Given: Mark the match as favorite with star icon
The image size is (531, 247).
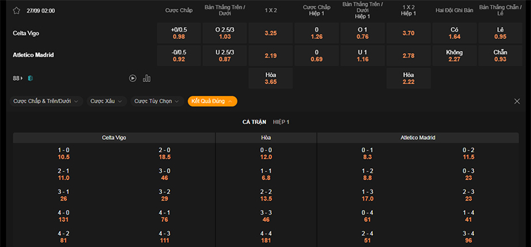Looking at the screenshot, I should pos(16,11).
